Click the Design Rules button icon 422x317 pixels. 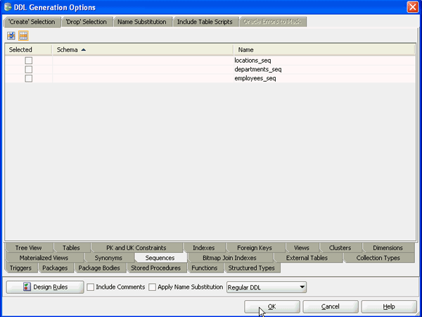tap(27, 287)
